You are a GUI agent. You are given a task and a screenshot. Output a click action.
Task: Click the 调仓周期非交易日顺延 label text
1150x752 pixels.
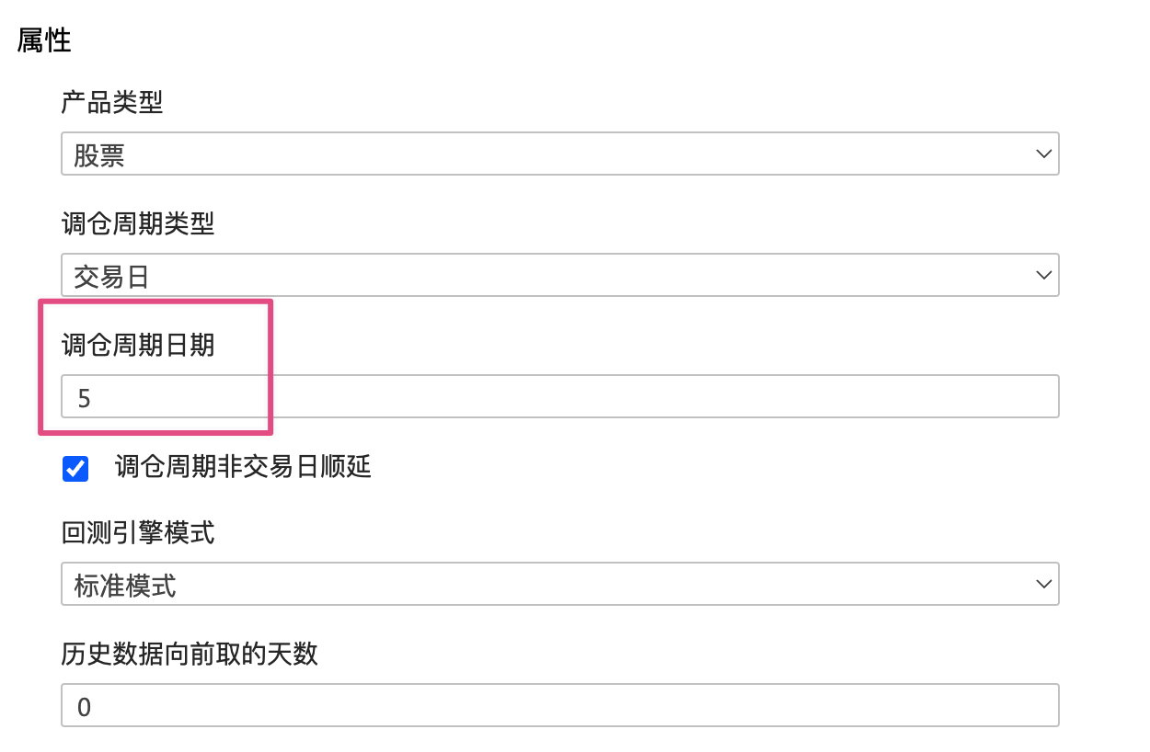243,468
